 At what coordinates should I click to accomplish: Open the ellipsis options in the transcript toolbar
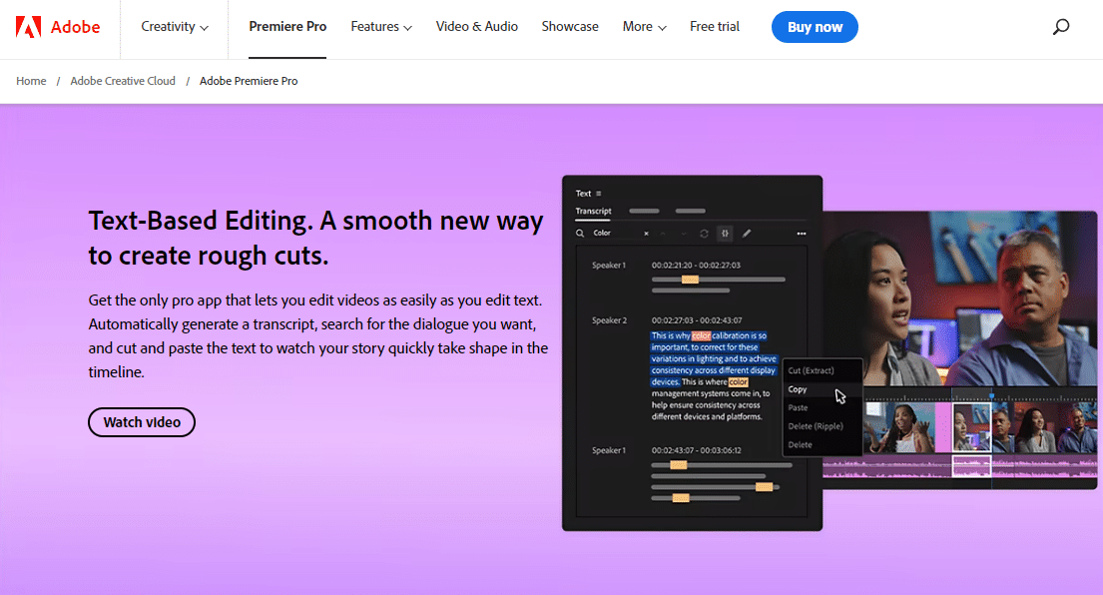[802, 234]
